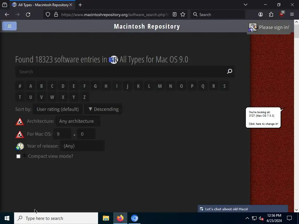299x224 pixels.
Task: Click the page vertical scrollbar thumb
Action: 296,31
